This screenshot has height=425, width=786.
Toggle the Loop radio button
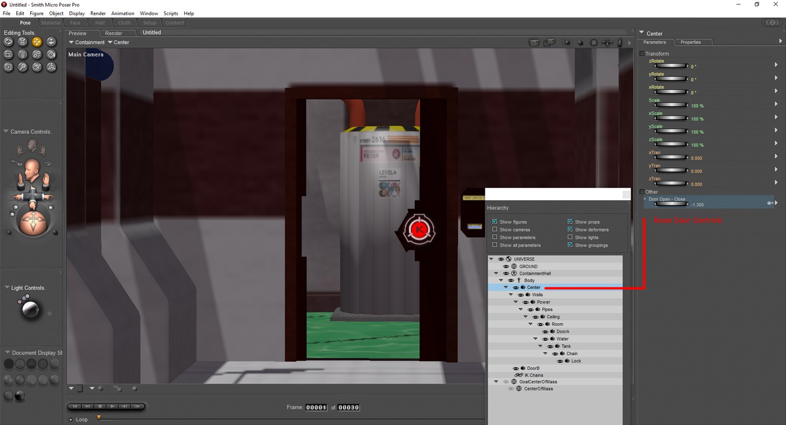click(71, 420)
